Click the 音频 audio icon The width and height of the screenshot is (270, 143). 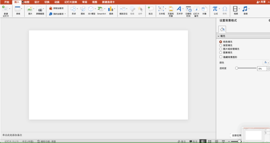(x=245, y=9)
